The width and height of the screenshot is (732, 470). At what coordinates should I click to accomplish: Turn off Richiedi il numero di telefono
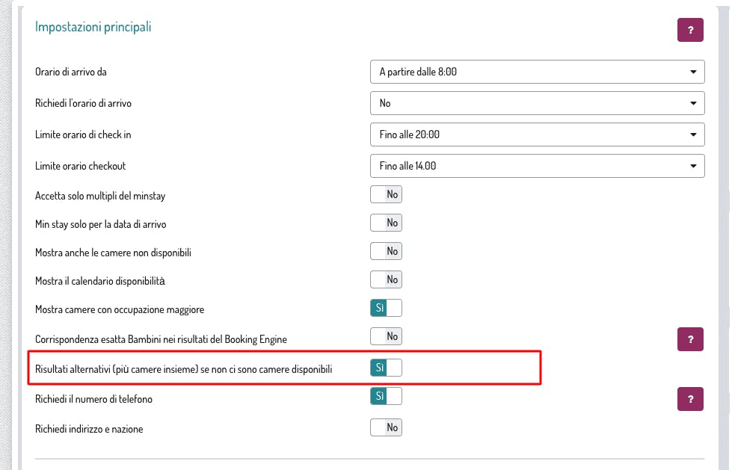[x=386, y=396]
